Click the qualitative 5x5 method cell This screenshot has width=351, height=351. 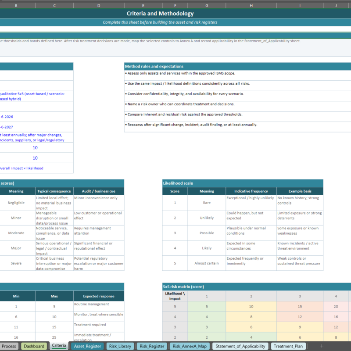coord(35,96)
